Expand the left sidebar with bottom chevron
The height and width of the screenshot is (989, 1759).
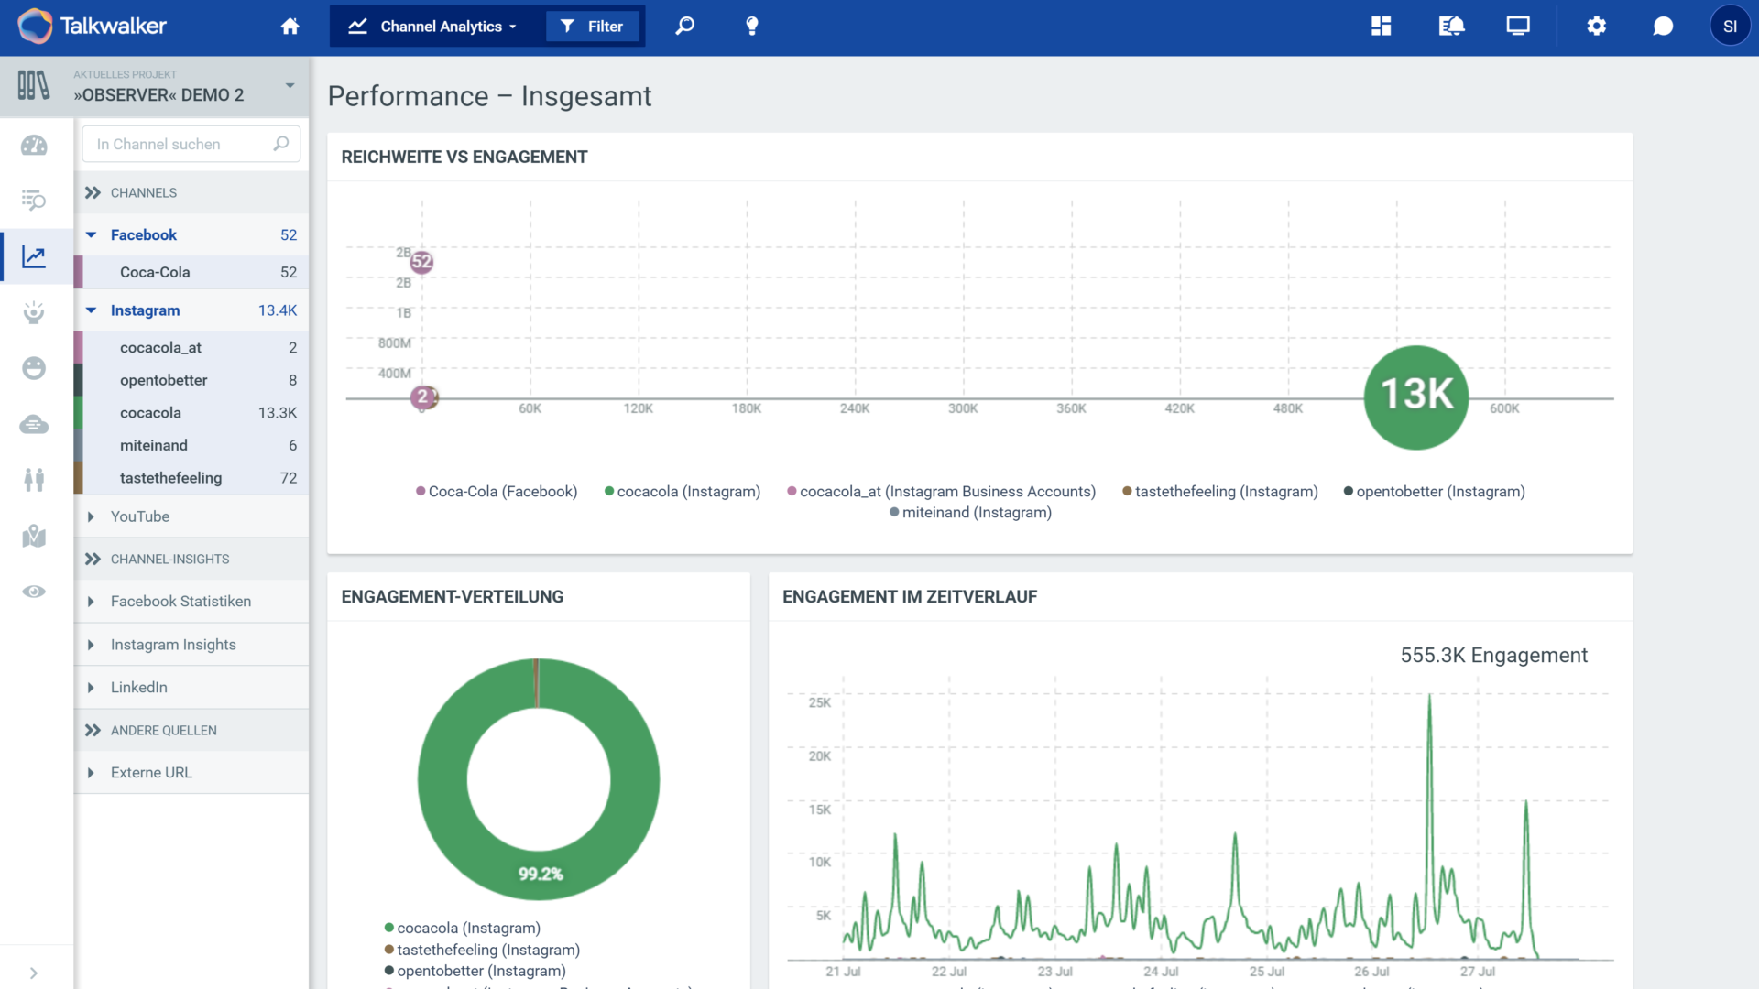(34, 973)
